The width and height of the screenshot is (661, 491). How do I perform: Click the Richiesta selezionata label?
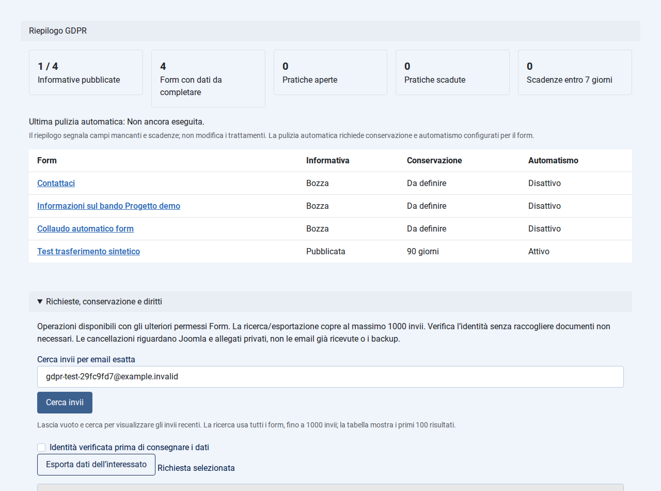196,468
